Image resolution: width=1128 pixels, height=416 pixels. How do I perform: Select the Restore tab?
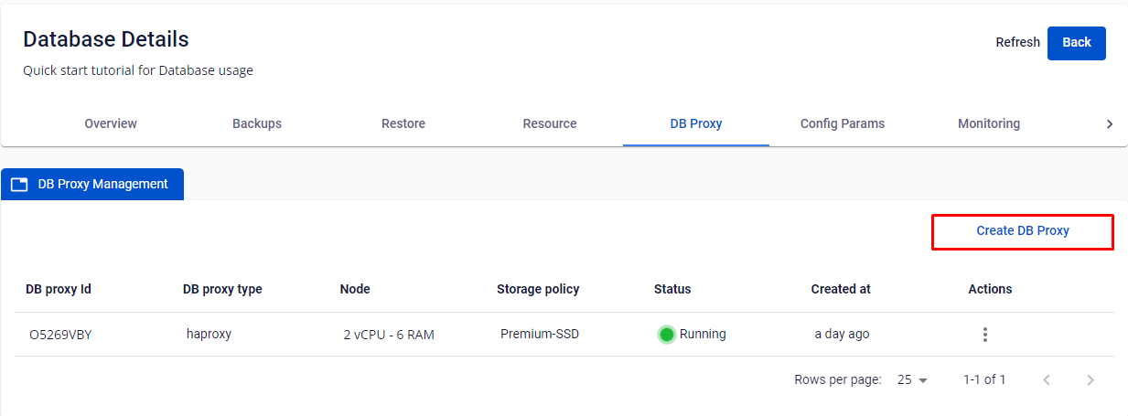click(403, 123)
